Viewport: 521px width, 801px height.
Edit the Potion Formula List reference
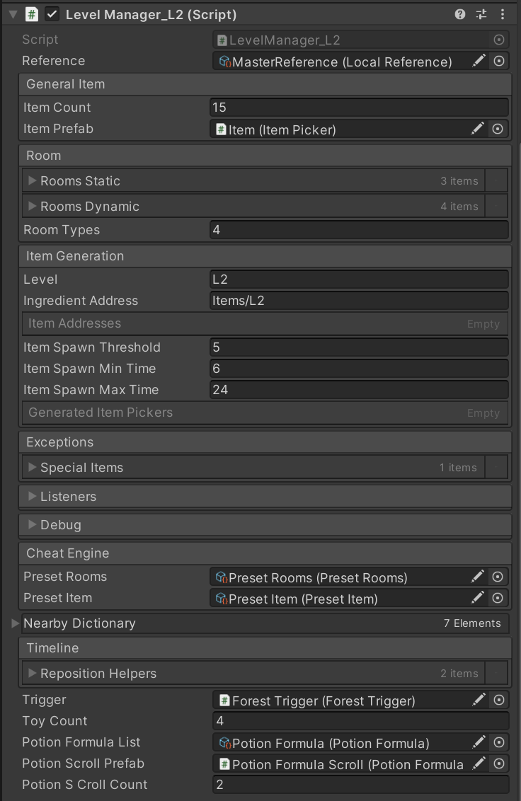pyautogui.click(x=479, y=742)
